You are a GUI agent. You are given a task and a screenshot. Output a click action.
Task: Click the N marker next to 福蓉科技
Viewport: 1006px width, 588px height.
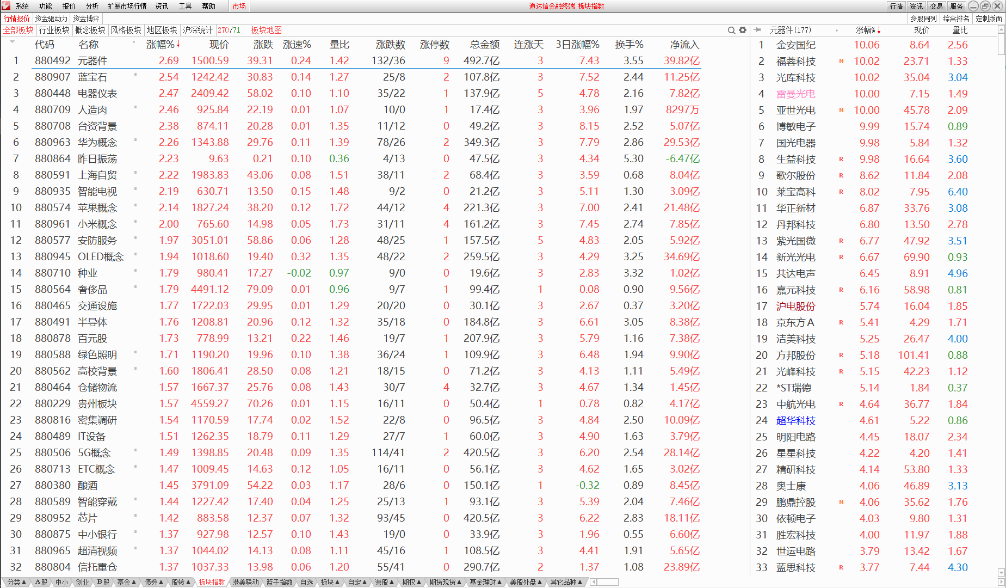pos(841,62)
